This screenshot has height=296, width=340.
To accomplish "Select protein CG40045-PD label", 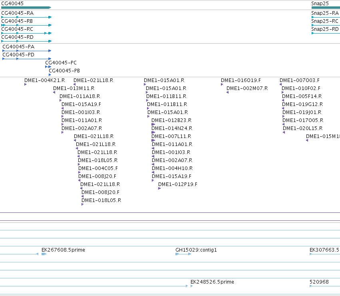I will click(18, 55).
